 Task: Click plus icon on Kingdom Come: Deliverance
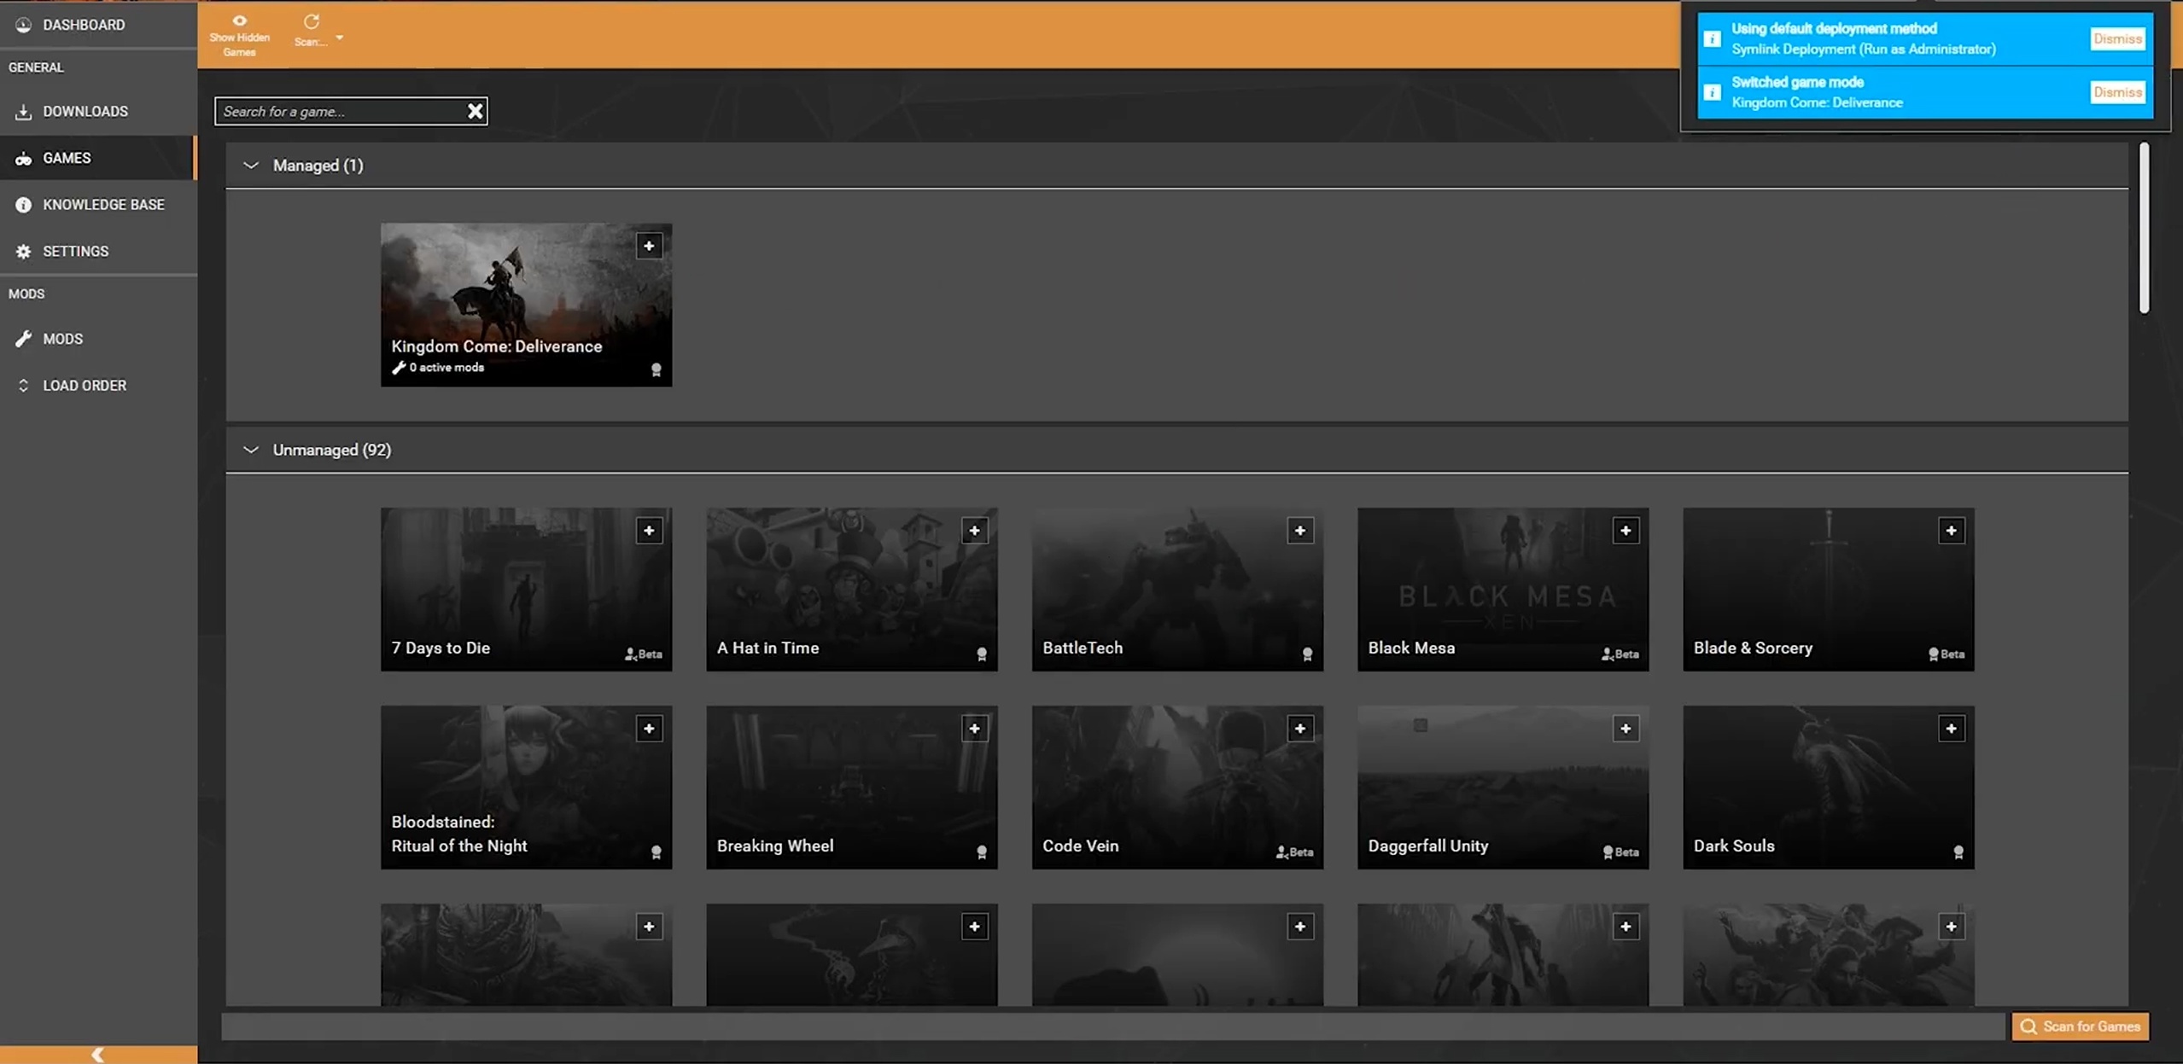tap(649, 247)
